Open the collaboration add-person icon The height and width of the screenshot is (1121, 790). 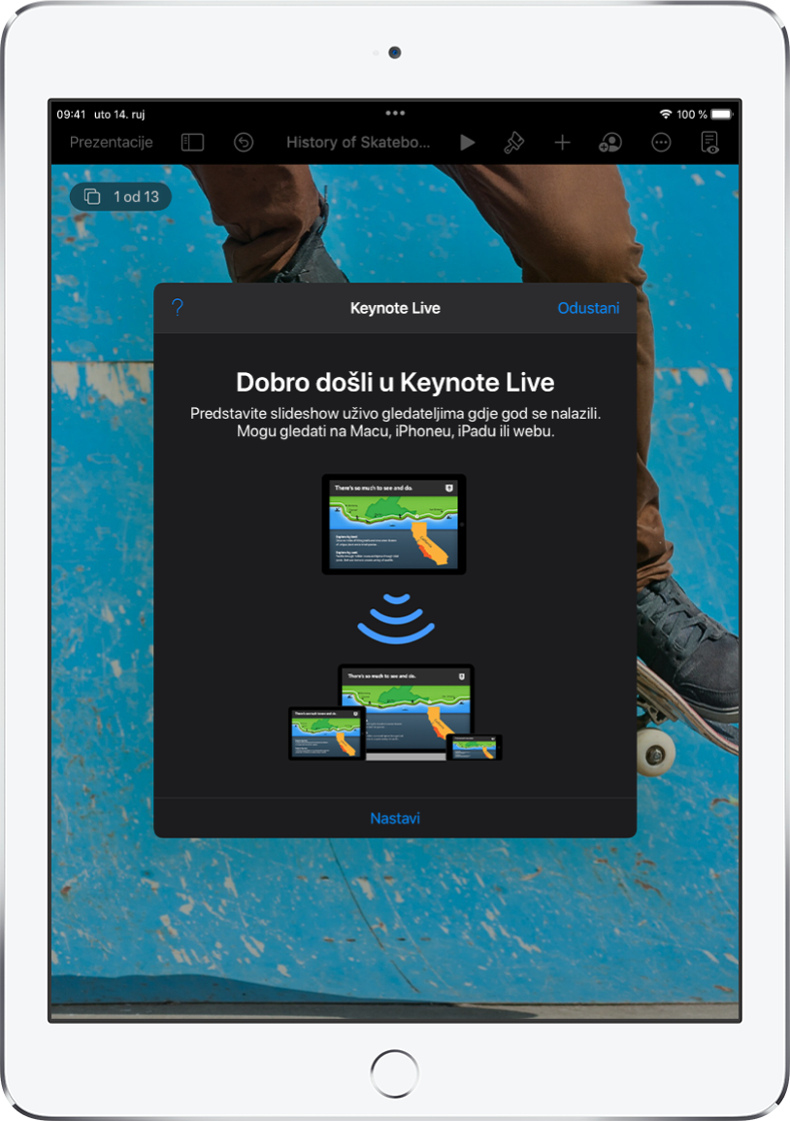tap(610, 142)
